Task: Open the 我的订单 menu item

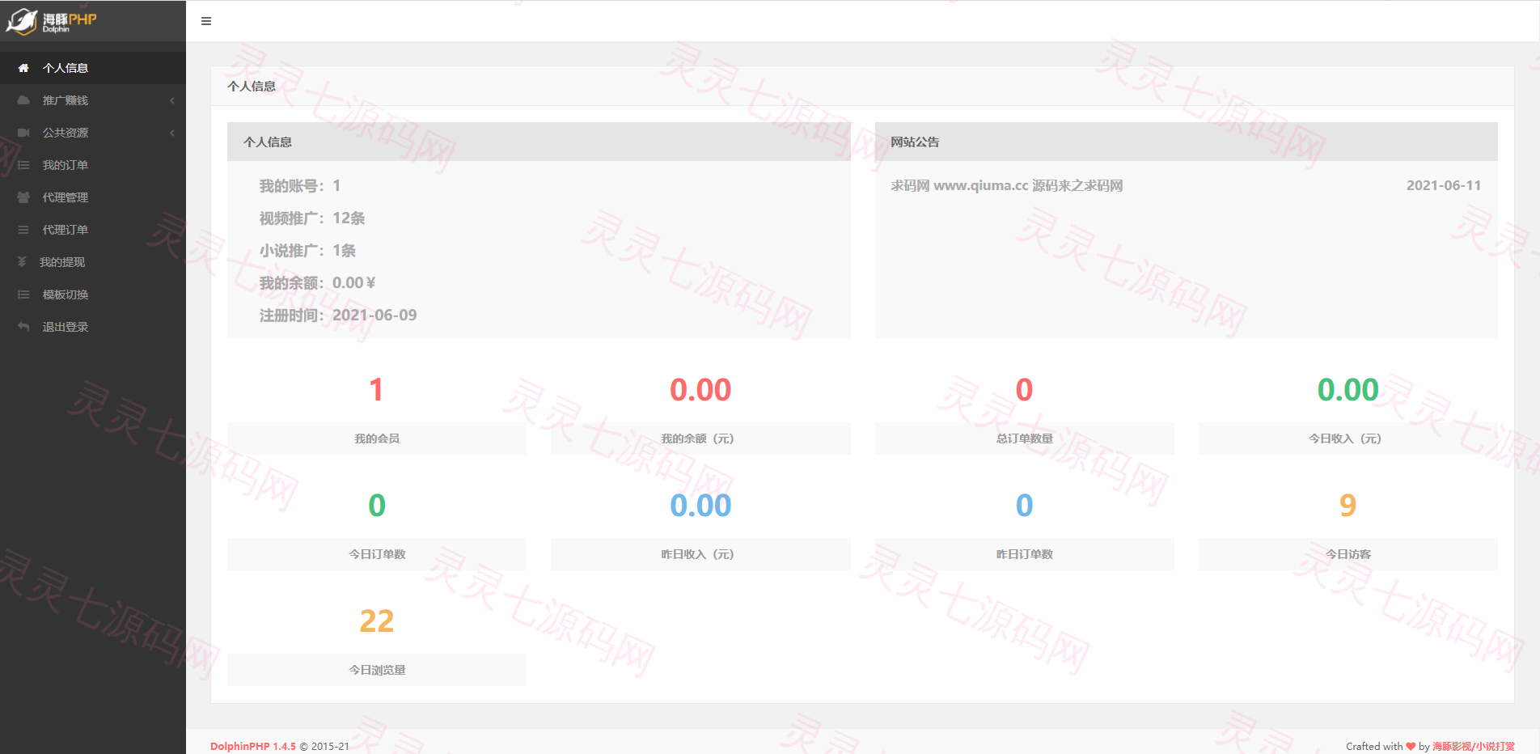Action: 93,165
